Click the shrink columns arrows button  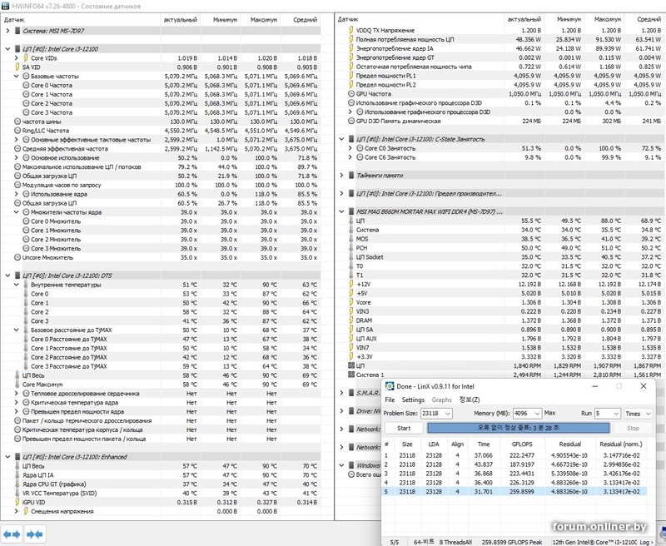point(37,534)
